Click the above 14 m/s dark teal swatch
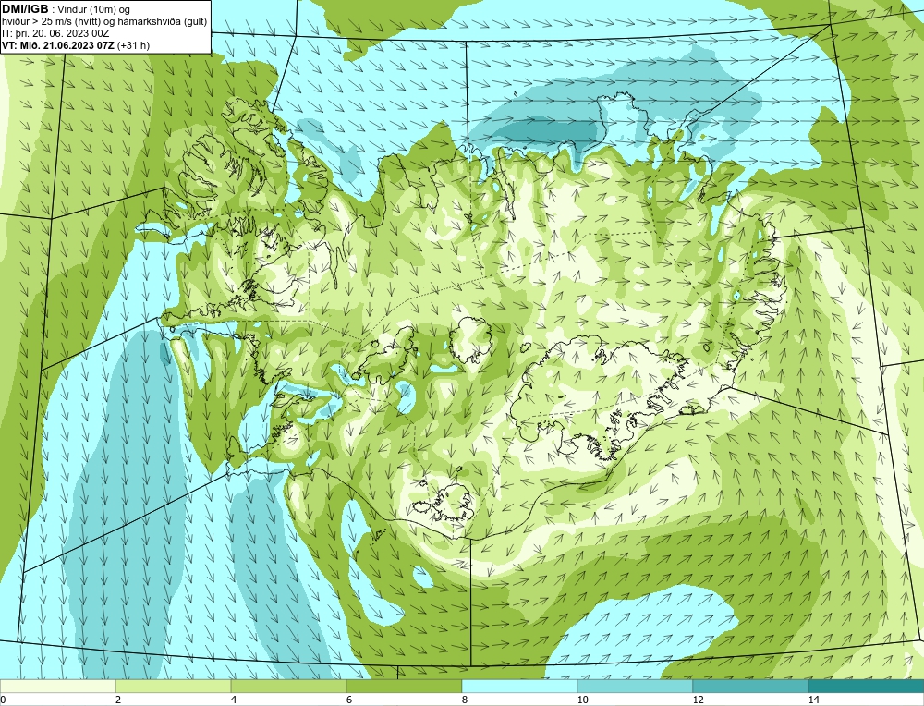 click(867, 686)
